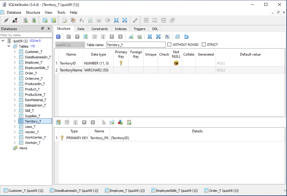Click the Add table check constraint icon
The image size is (287, 196).
click(x=129, y=122)
